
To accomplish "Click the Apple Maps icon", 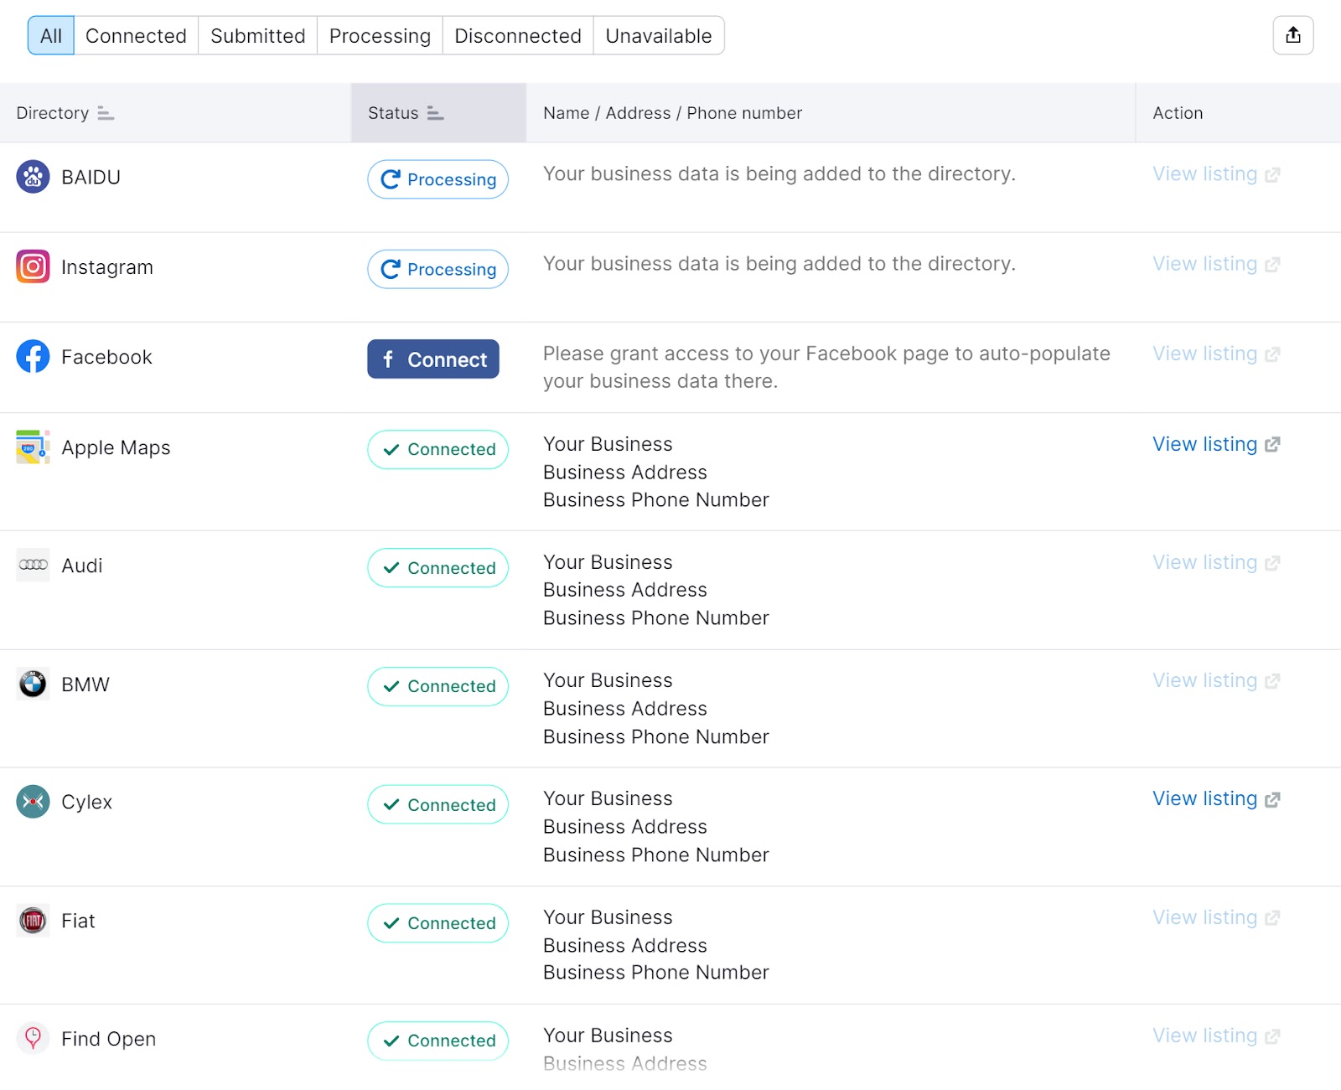I will (x=33, y=447).
